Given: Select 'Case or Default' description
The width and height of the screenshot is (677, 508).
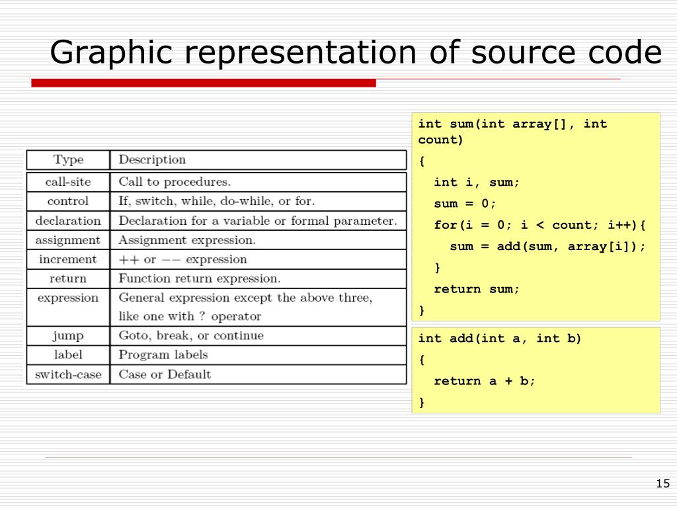Looking at the screenshot, I should (165, 374).
